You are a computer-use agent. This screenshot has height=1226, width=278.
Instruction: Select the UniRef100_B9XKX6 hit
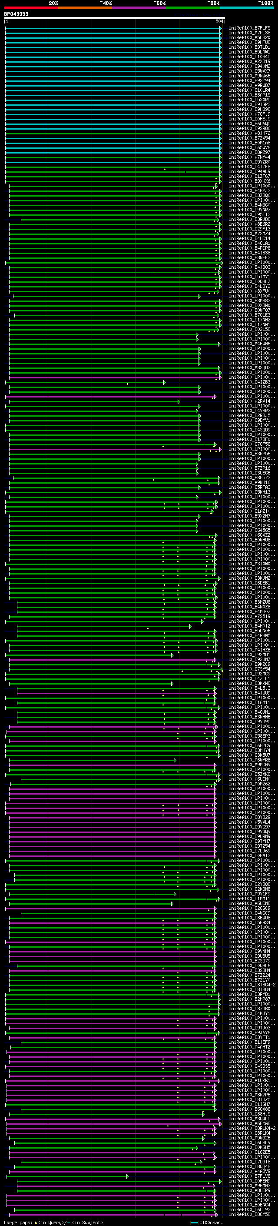249,181
